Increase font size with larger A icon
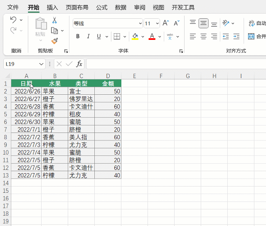 pyautogui.click(x=165, y=23)
